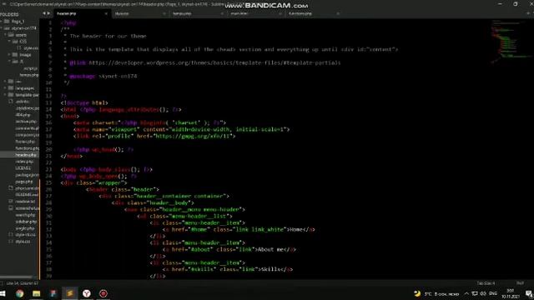Close the header.php tab
The width and height of the screenshot is (534, 300).
106,13
